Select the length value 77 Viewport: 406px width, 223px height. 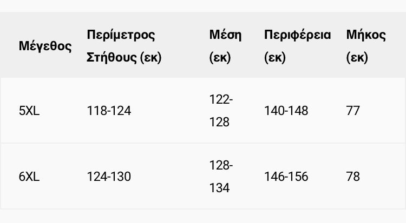tap(353, 111)
